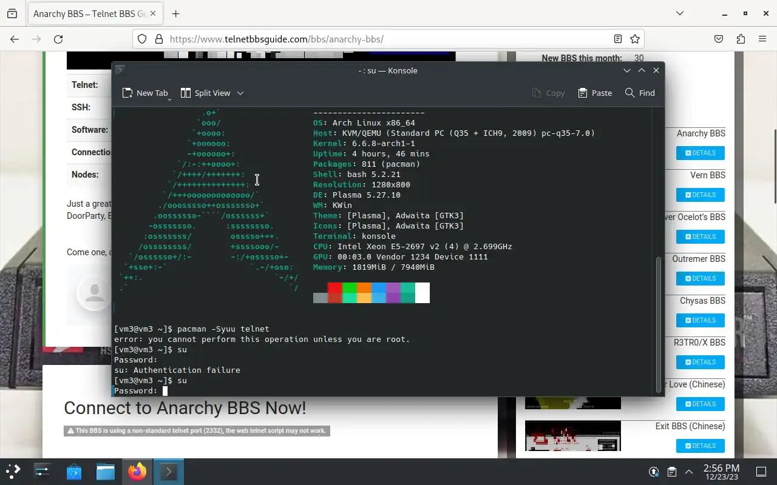This screenshot has height=485, width=777.
Task: Expand the Split View dropdown arrow
Action: 240,93
